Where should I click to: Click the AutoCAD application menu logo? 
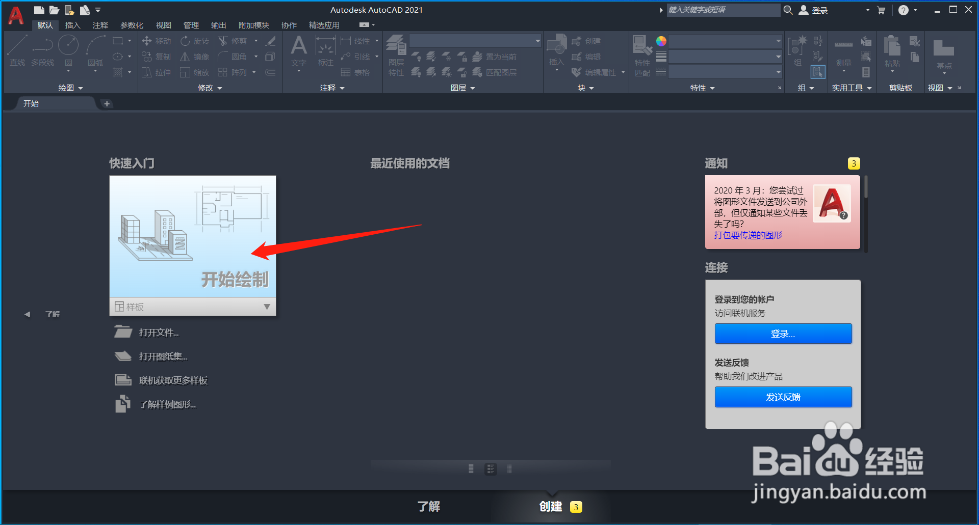16,16
